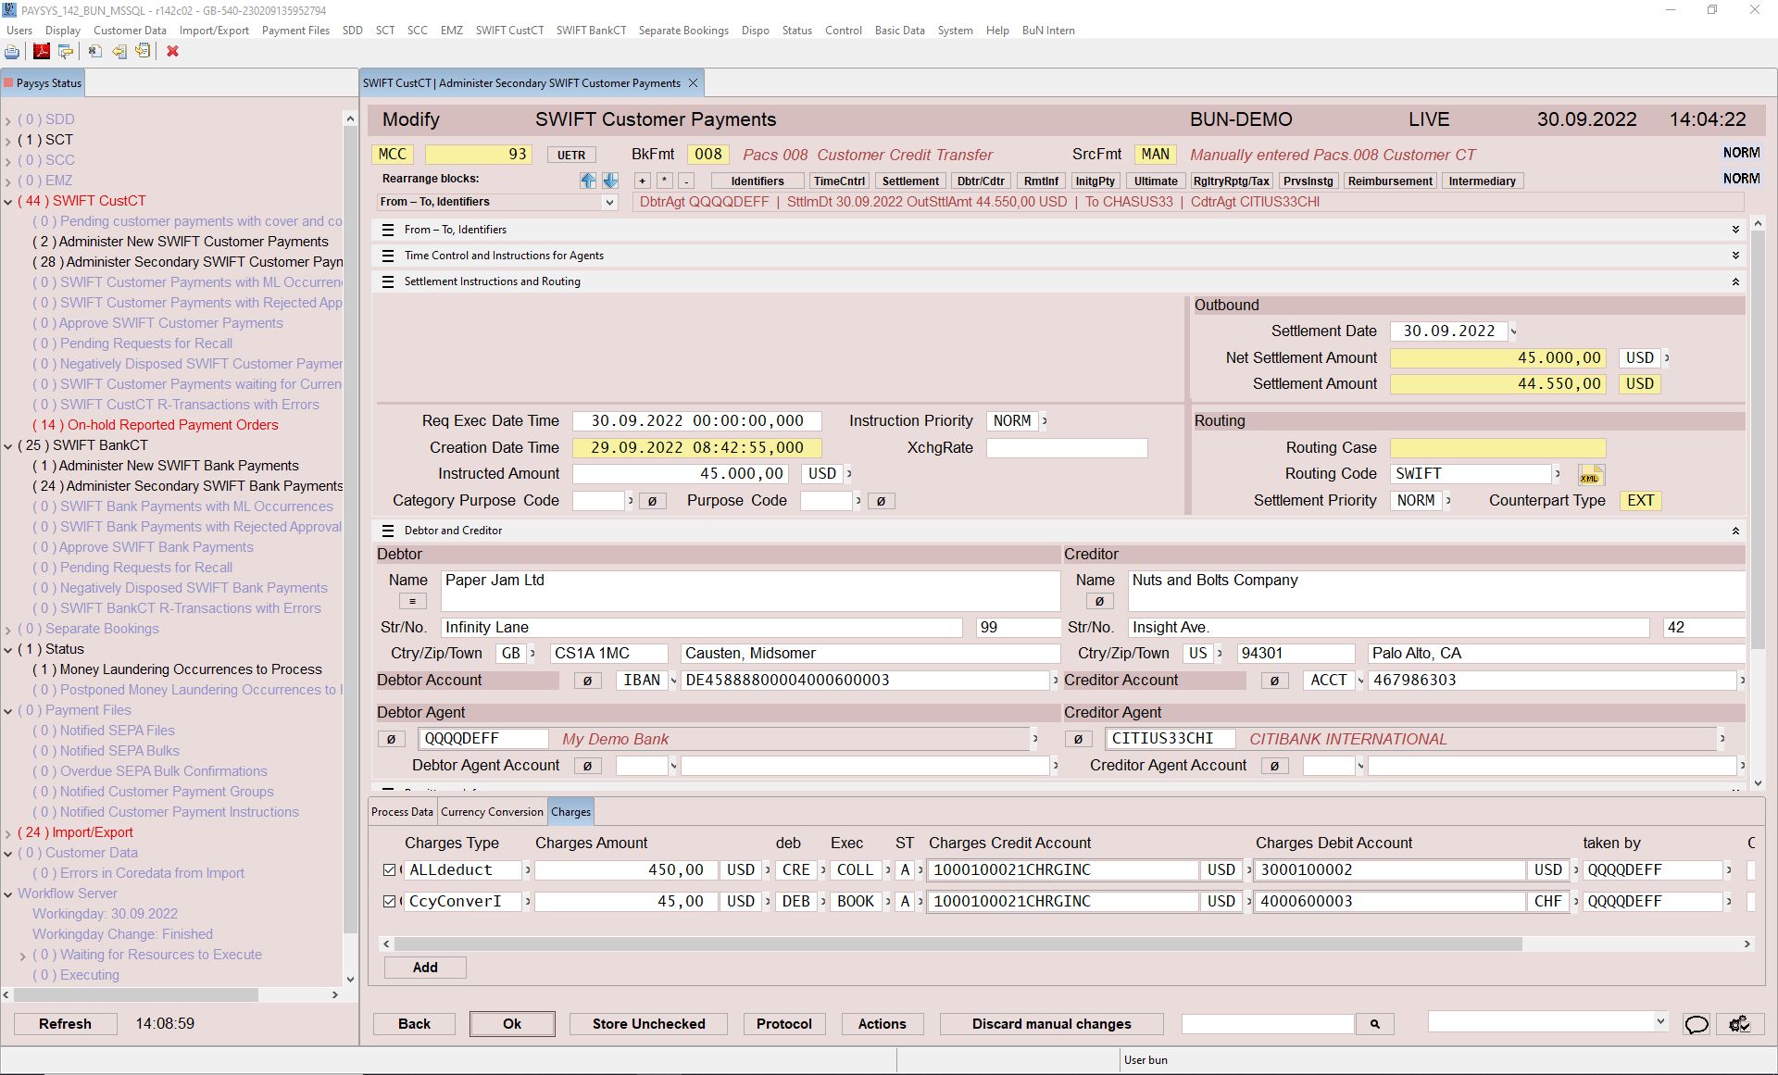Select Money Laundering Occurrences to Process item

coord(178,670)
